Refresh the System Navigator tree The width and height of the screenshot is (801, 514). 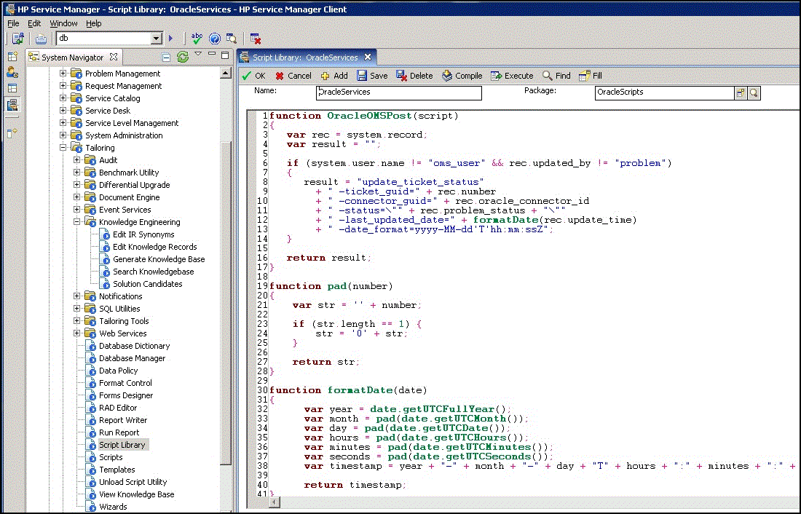pos(183,57)
